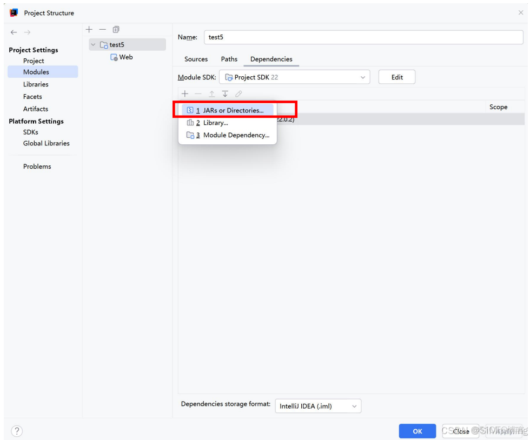The width and height of the screenshot is (530, 440).
Task: Switch to the Paths tab
Action: tap(229, 59)
